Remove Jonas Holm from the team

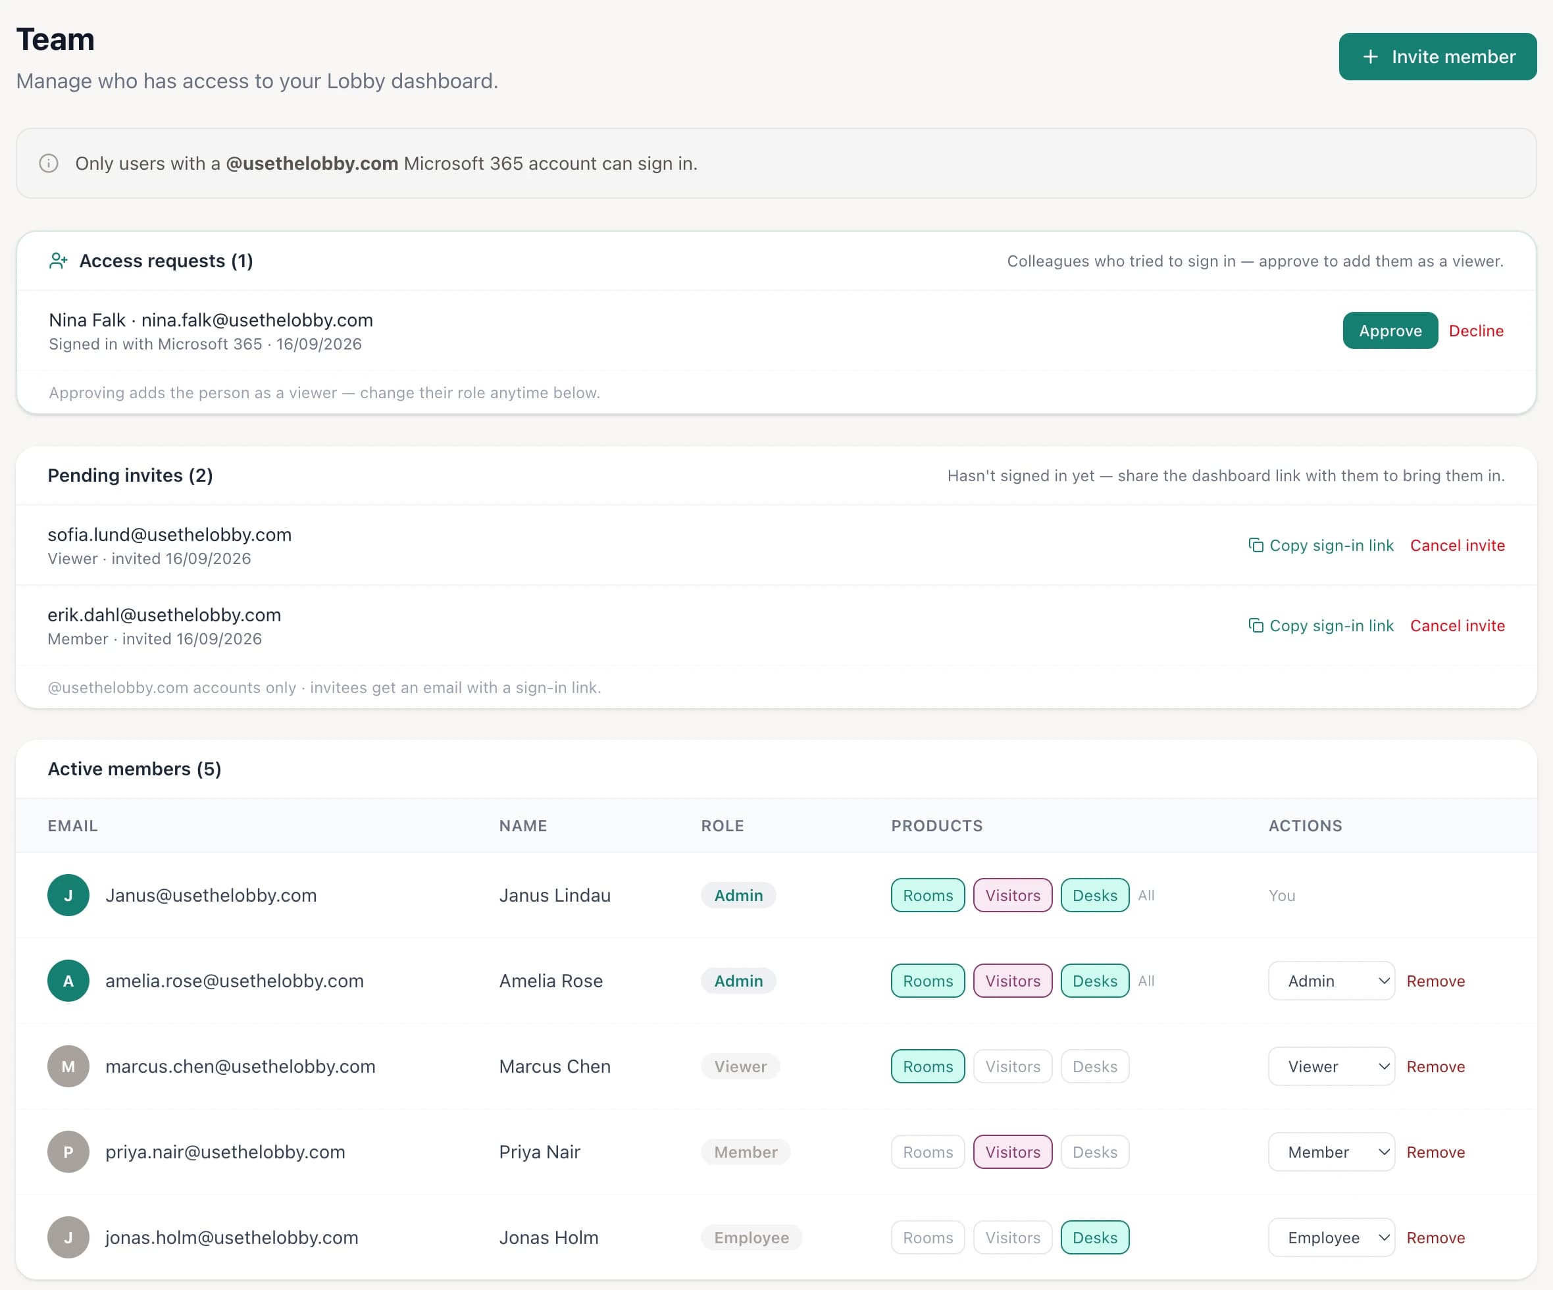[x=1435, y=1237]
